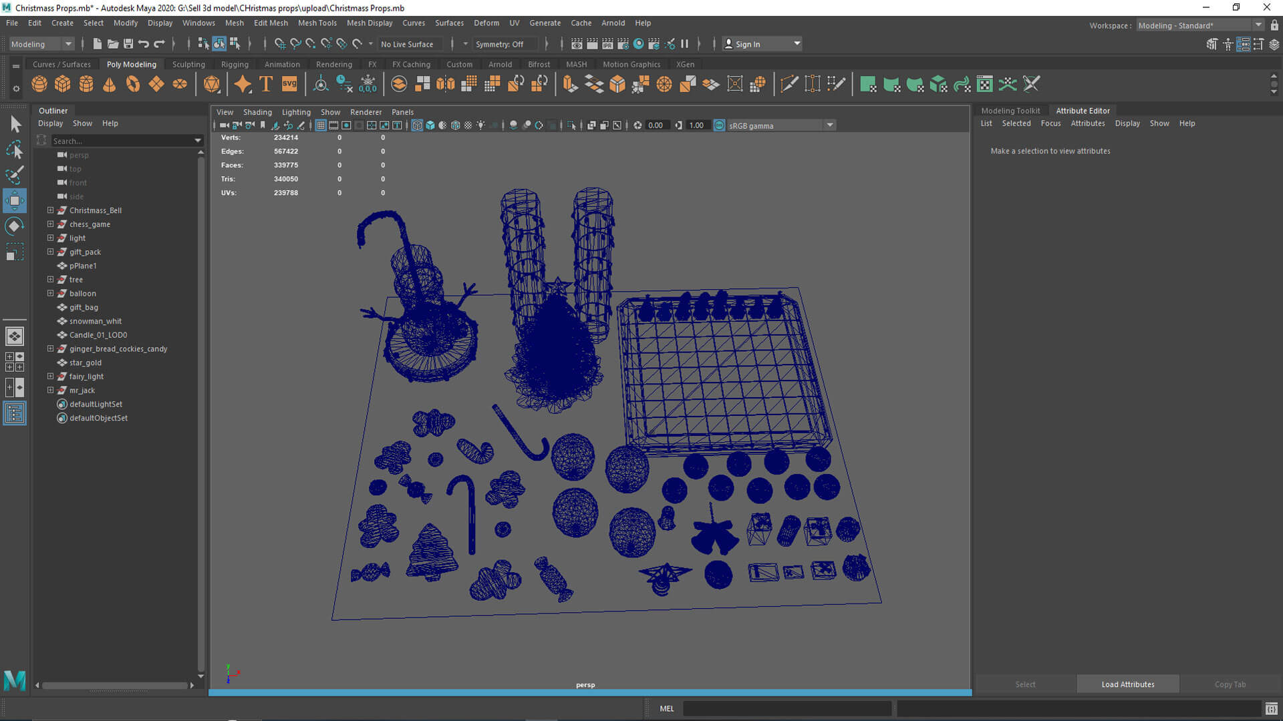This screenshot has height=721, width=1283.
Task: Create a polygon cube from the shelf
Action: point(63,84)
